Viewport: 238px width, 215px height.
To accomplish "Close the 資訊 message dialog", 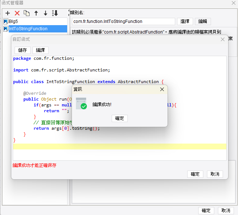I will [162, 89].
